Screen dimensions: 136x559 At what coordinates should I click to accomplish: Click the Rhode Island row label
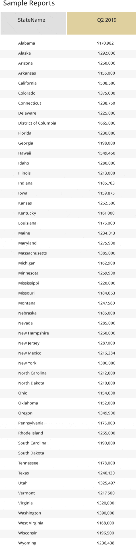(31, 433)
